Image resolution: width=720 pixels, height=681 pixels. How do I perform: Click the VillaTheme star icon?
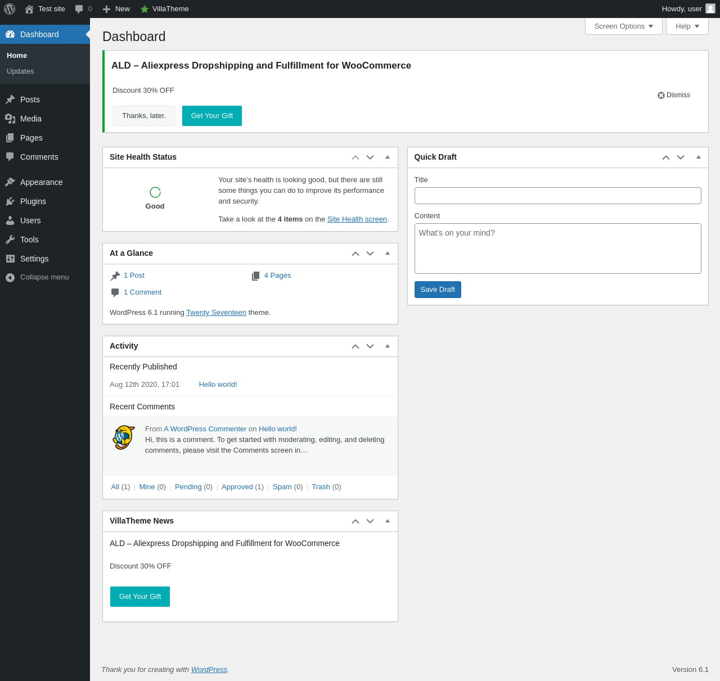(x=145, y=9)
